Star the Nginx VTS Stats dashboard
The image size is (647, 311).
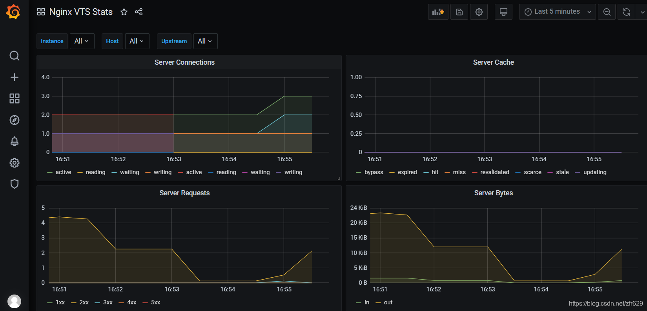point(124,12)
